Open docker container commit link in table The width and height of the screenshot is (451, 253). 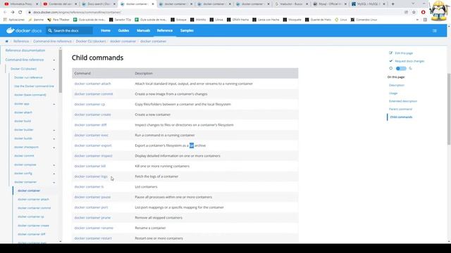(94, 94)
